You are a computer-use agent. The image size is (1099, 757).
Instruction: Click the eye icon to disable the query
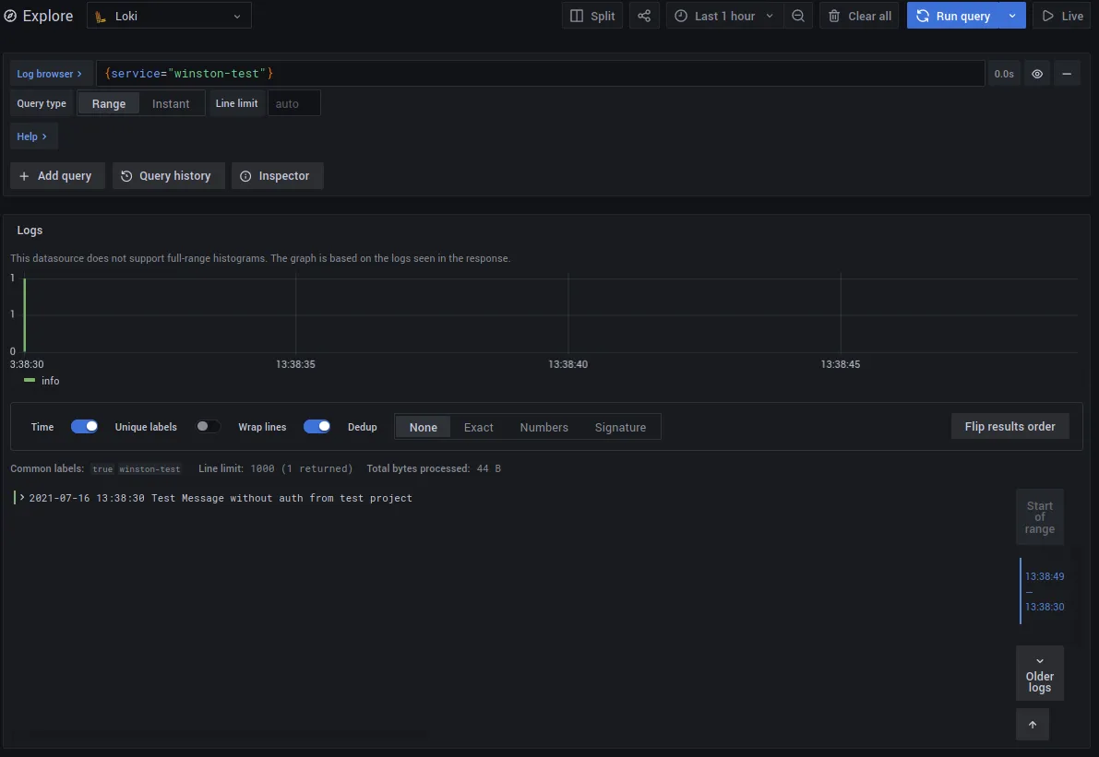point(1036,73)
